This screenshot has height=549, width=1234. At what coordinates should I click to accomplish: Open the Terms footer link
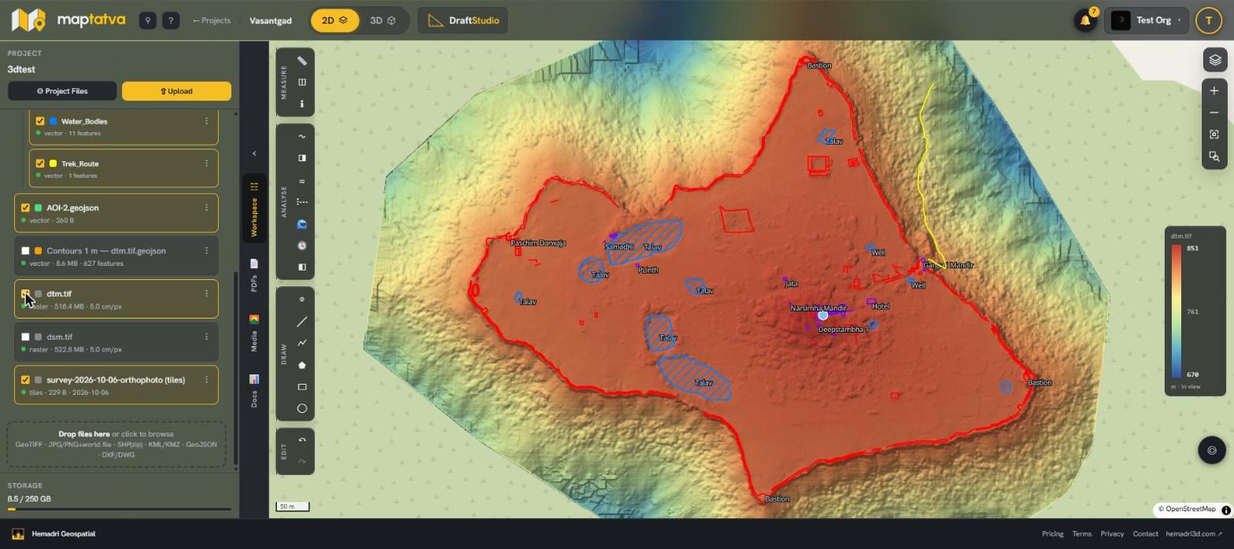(1081, 534)
